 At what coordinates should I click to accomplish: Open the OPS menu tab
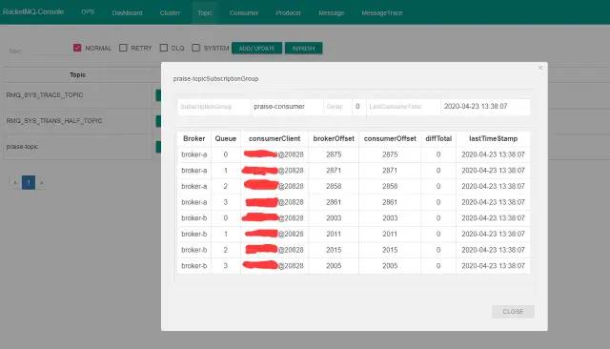point(88,12)
